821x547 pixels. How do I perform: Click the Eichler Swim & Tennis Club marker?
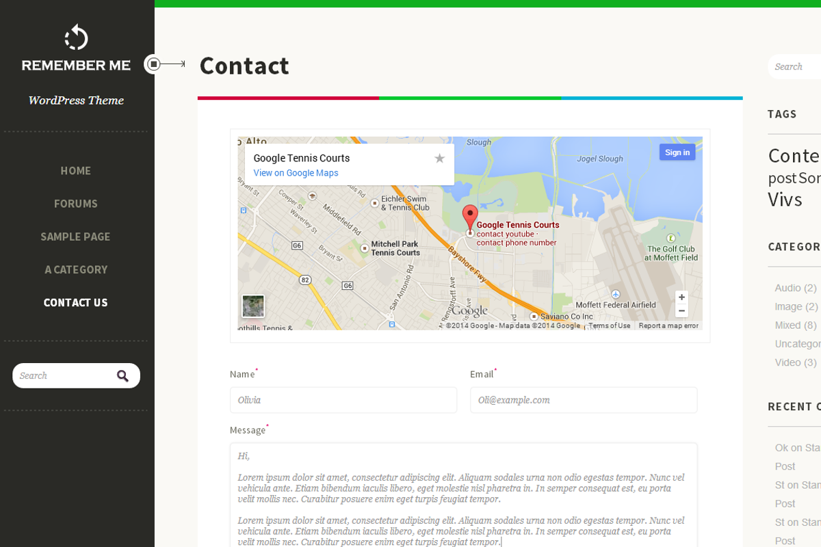(x=374, y=203)
